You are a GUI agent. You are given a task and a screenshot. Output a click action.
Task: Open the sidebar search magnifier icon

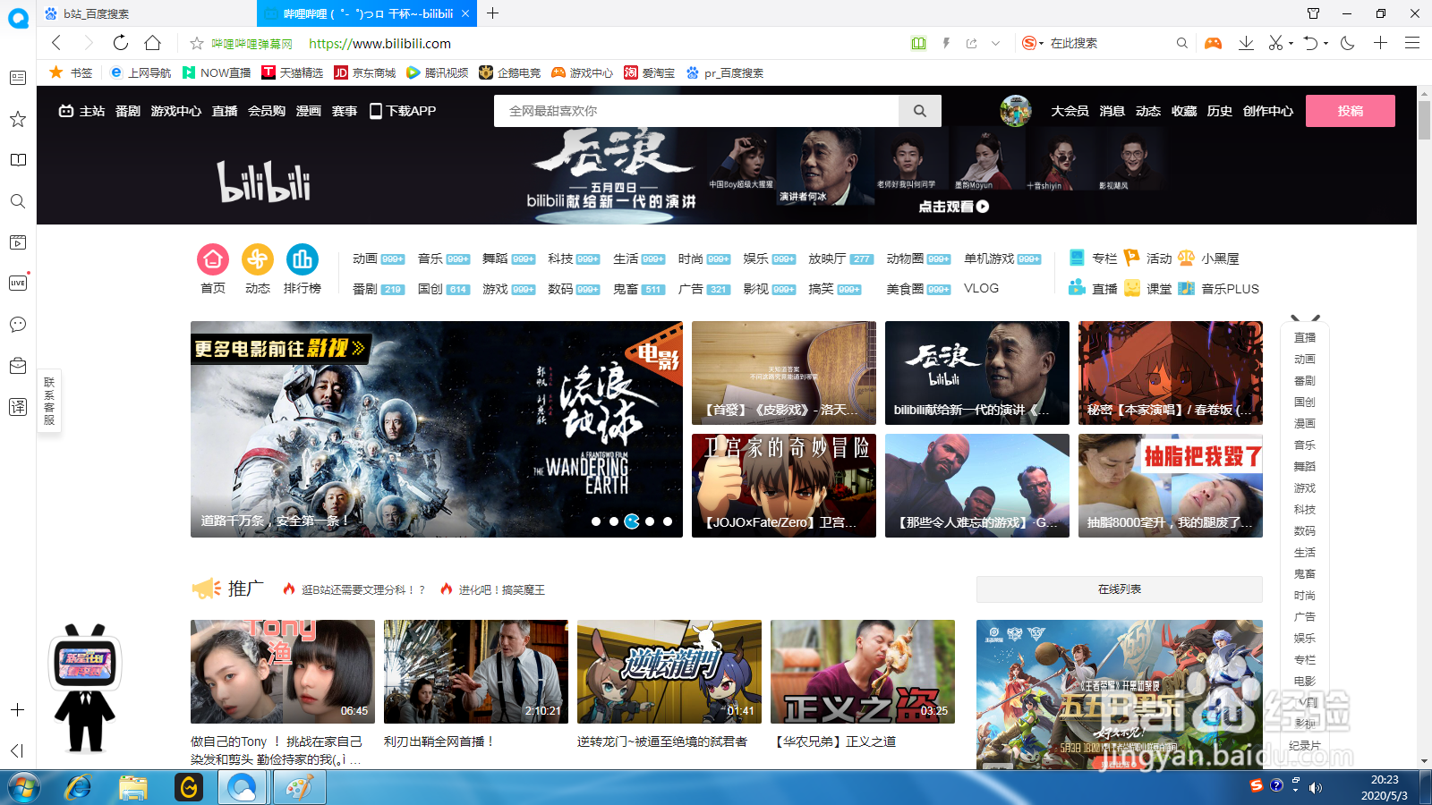18,201
